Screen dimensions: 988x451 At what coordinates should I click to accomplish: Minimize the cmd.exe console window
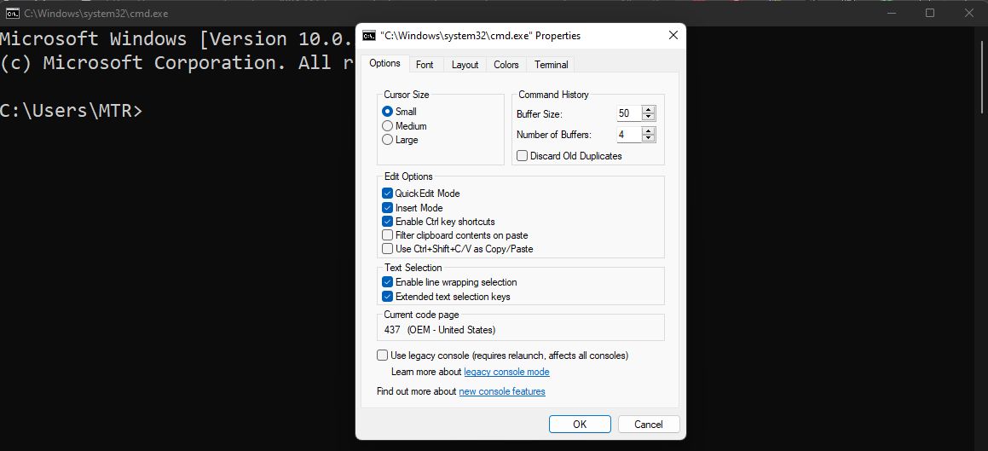click(x=891, y=14)
